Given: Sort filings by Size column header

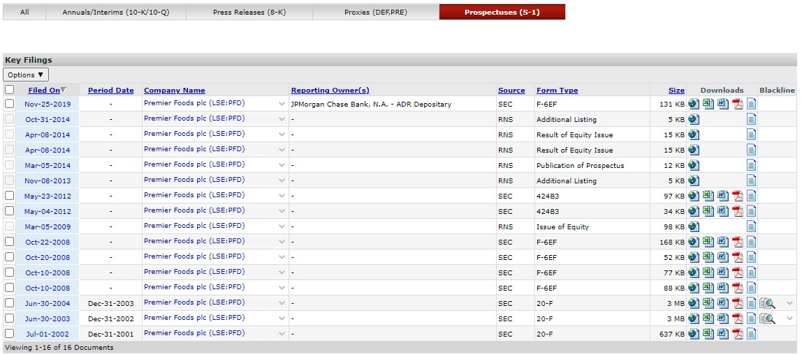Looking at the screenshot, I should coord(676,90).
